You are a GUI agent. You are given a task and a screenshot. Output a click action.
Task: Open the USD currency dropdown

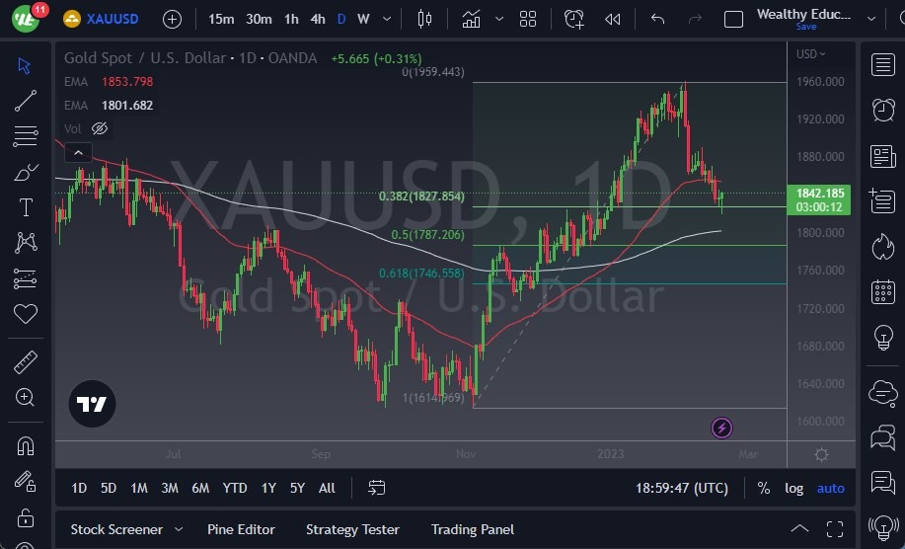pos(810,54)
